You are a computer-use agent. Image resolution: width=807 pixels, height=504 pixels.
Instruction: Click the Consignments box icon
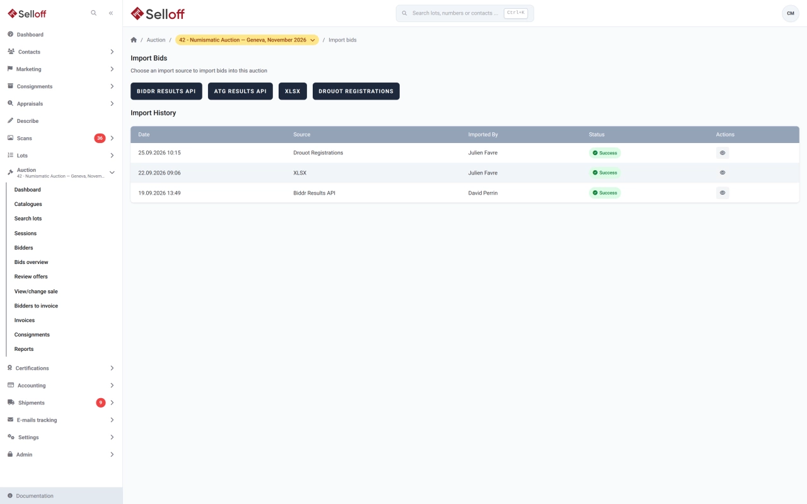point(10,86)
